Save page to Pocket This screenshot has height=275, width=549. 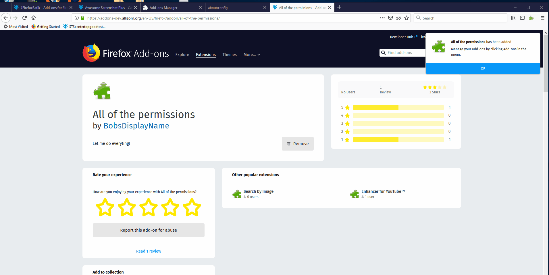pyautogui.click(x=390, y=18)
